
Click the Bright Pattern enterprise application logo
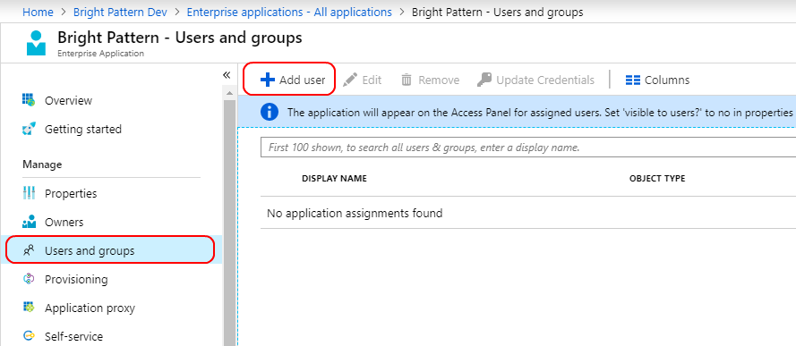(36, 43)
